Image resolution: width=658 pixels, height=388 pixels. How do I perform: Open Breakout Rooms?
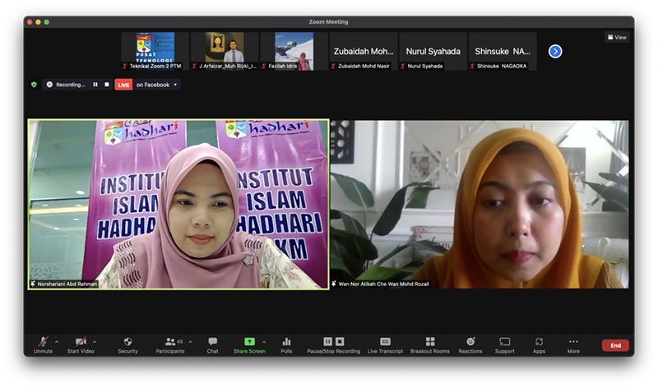coord(429,341)
